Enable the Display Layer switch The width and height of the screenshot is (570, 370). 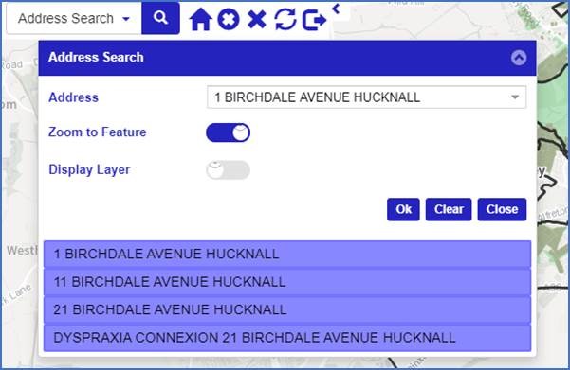pyautogui.click(x=228, y=169)
